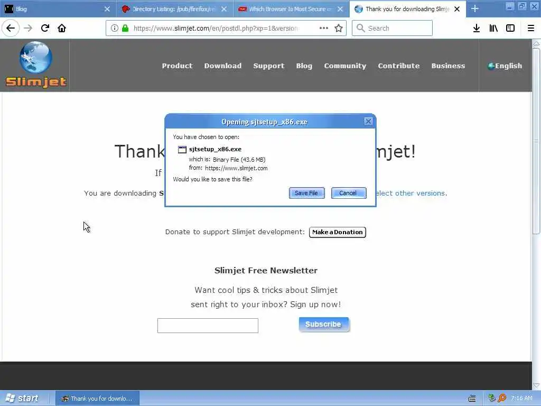
Task: Reload the current page
Action: [45, 28]
